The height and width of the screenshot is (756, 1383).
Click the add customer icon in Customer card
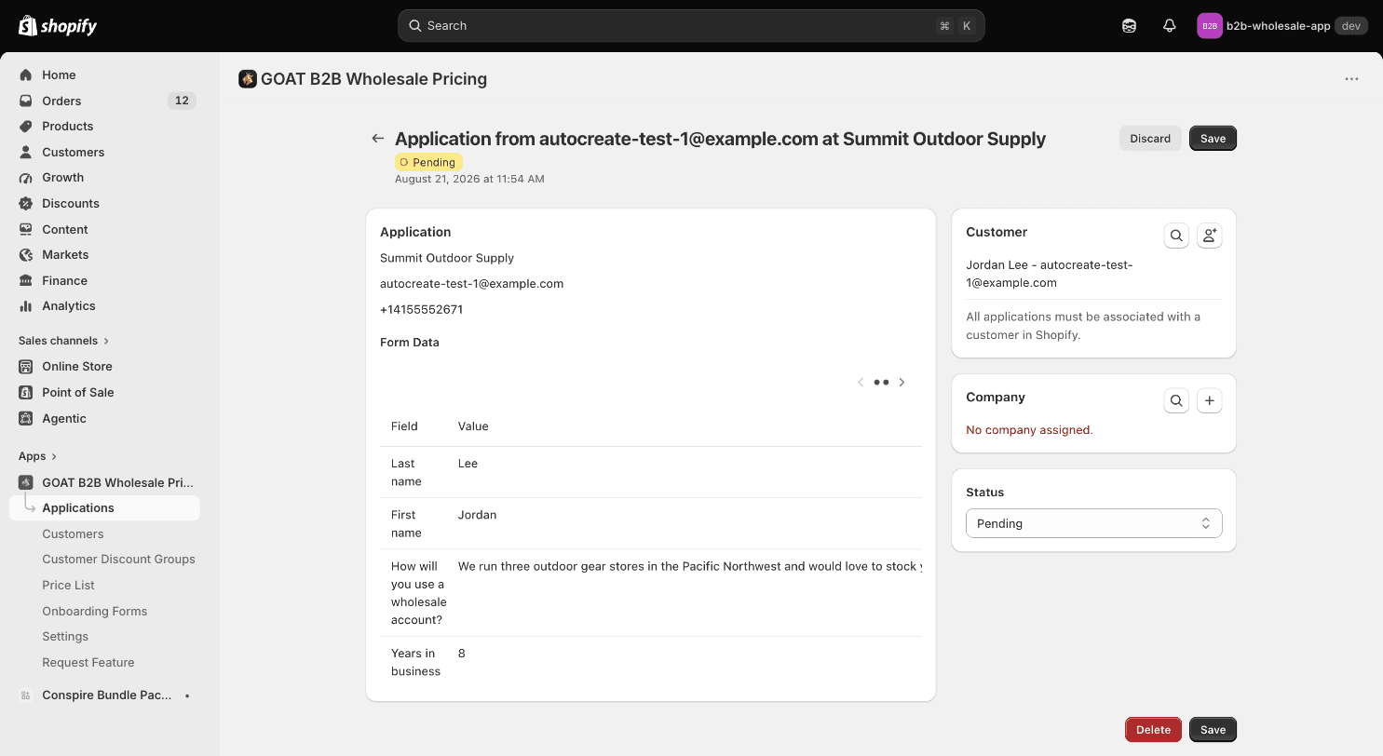tap(1209, 236)
